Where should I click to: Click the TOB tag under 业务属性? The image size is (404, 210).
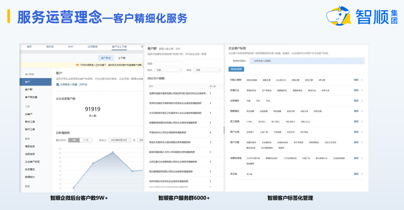click(248, 101)
